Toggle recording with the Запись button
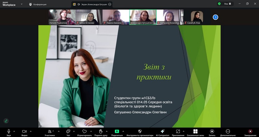 pos(212,131)
